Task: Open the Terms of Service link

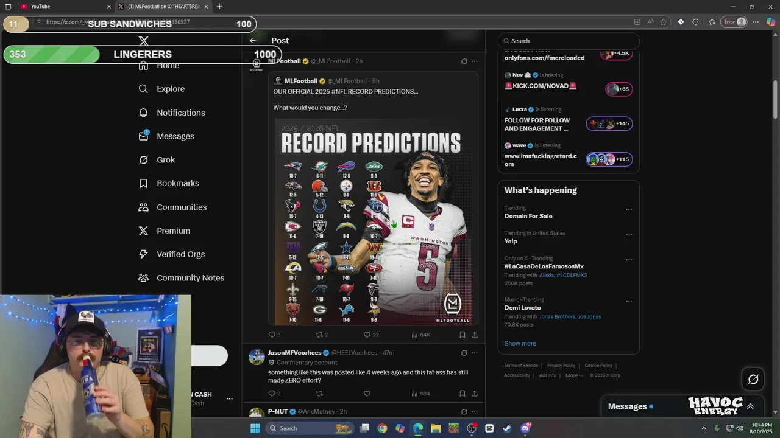Action: [x=521, y=366]
